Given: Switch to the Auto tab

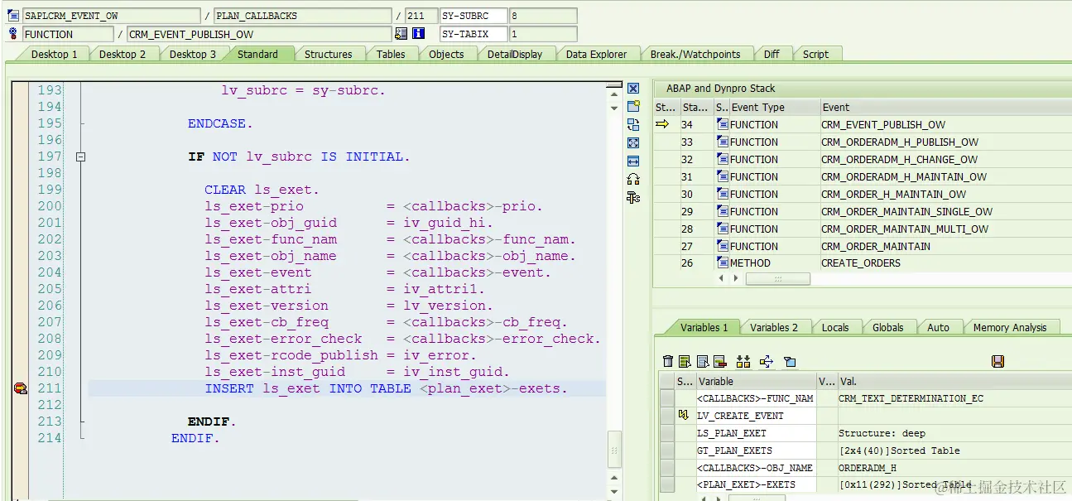Looking at the screenshot, I should 938,327.
